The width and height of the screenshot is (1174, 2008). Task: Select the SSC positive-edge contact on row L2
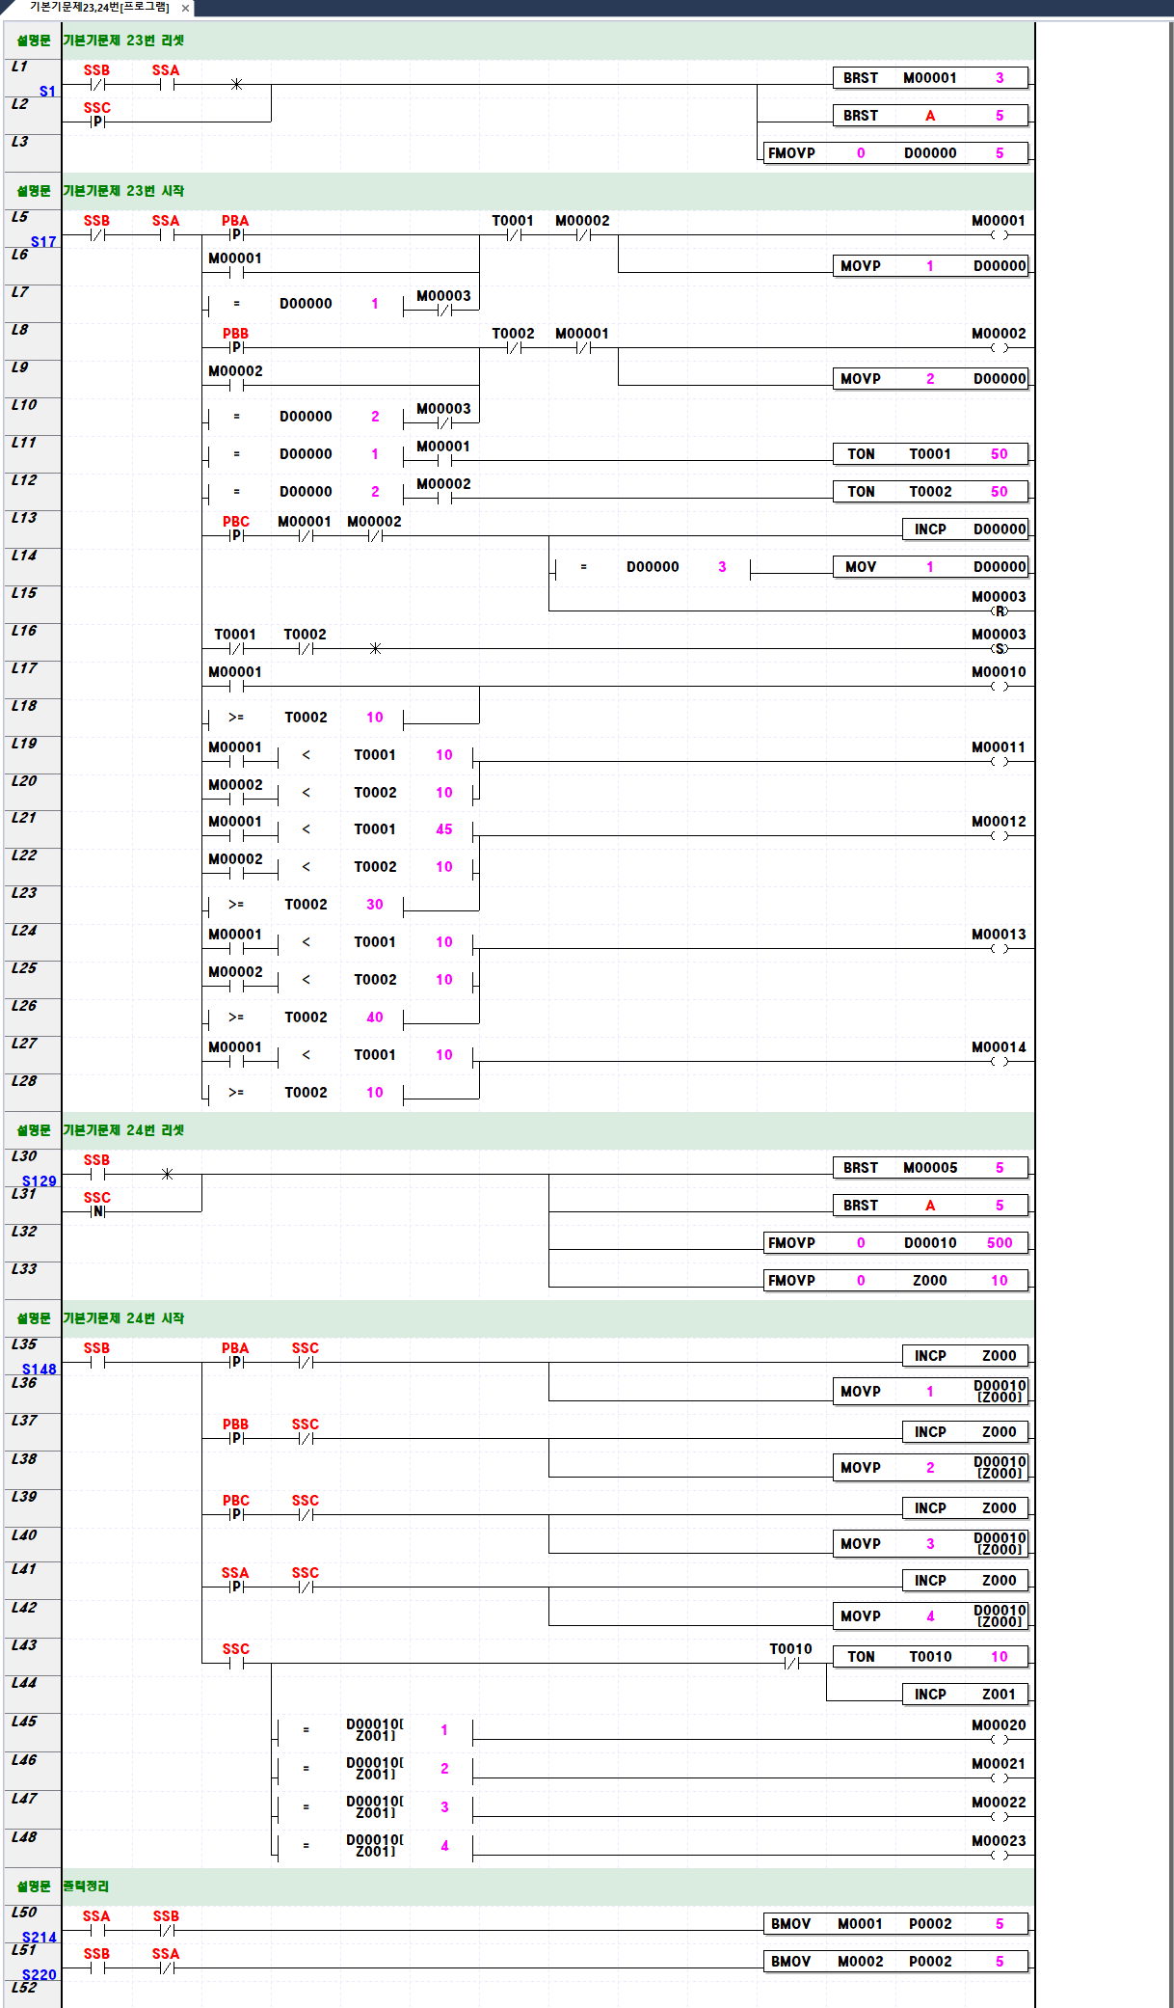(97, 122)
